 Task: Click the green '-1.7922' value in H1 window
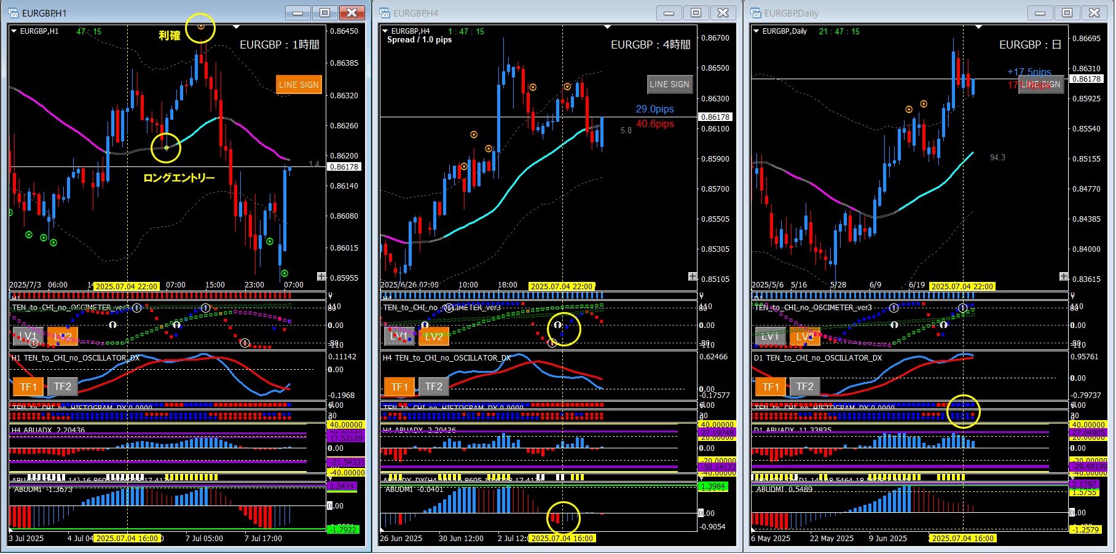click(344, 529)
